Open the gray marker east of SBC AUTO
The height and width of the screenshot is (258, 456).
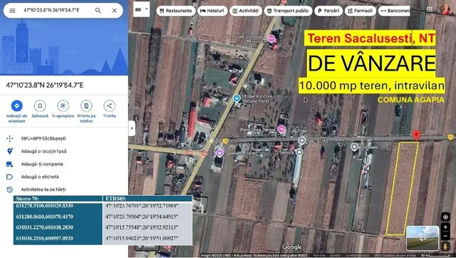click(x=354, y=147)
